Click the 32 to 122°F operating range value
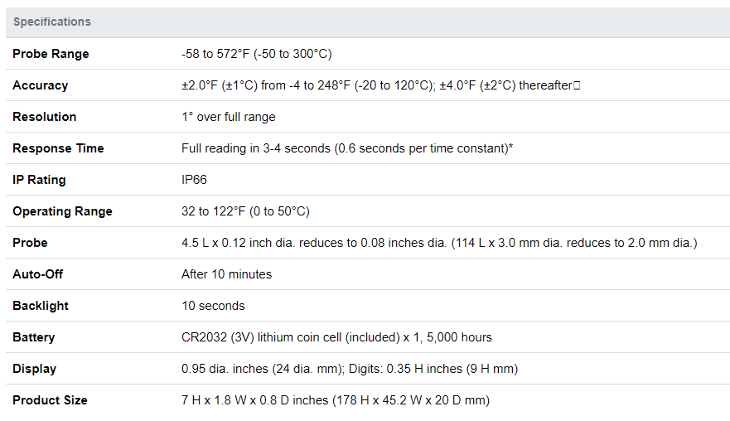 [245, 211]
